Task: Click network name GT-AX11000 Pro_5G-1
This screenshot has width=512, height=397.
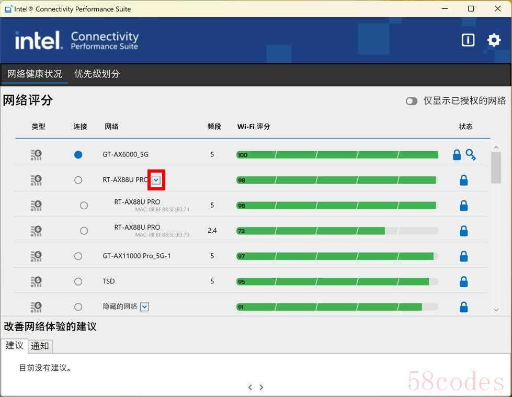Action: click(x=136, y=256)
